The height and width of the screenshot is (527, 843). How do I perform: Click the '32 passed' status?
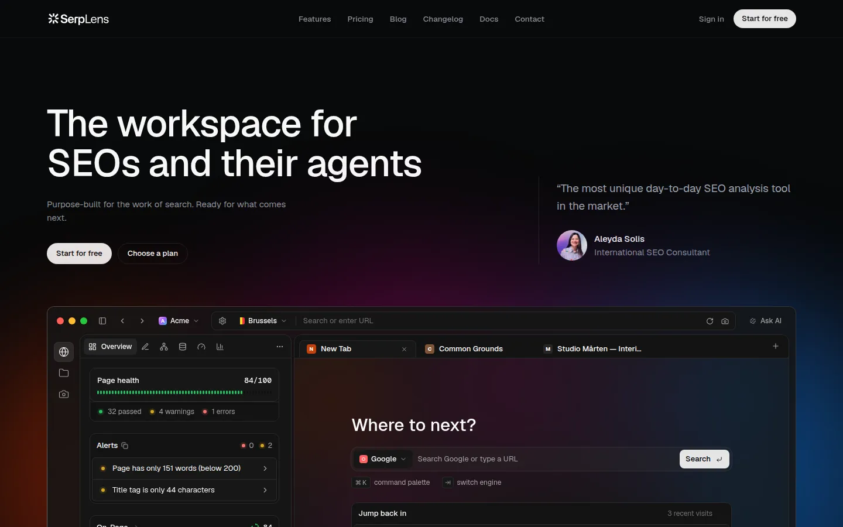[119, 412]
